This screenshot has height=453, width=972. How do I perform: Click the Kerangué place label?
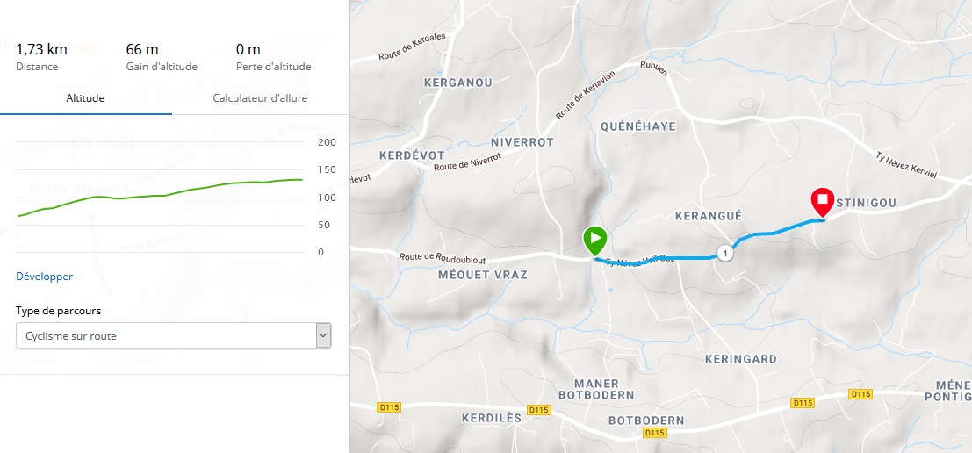coord(708,216)
